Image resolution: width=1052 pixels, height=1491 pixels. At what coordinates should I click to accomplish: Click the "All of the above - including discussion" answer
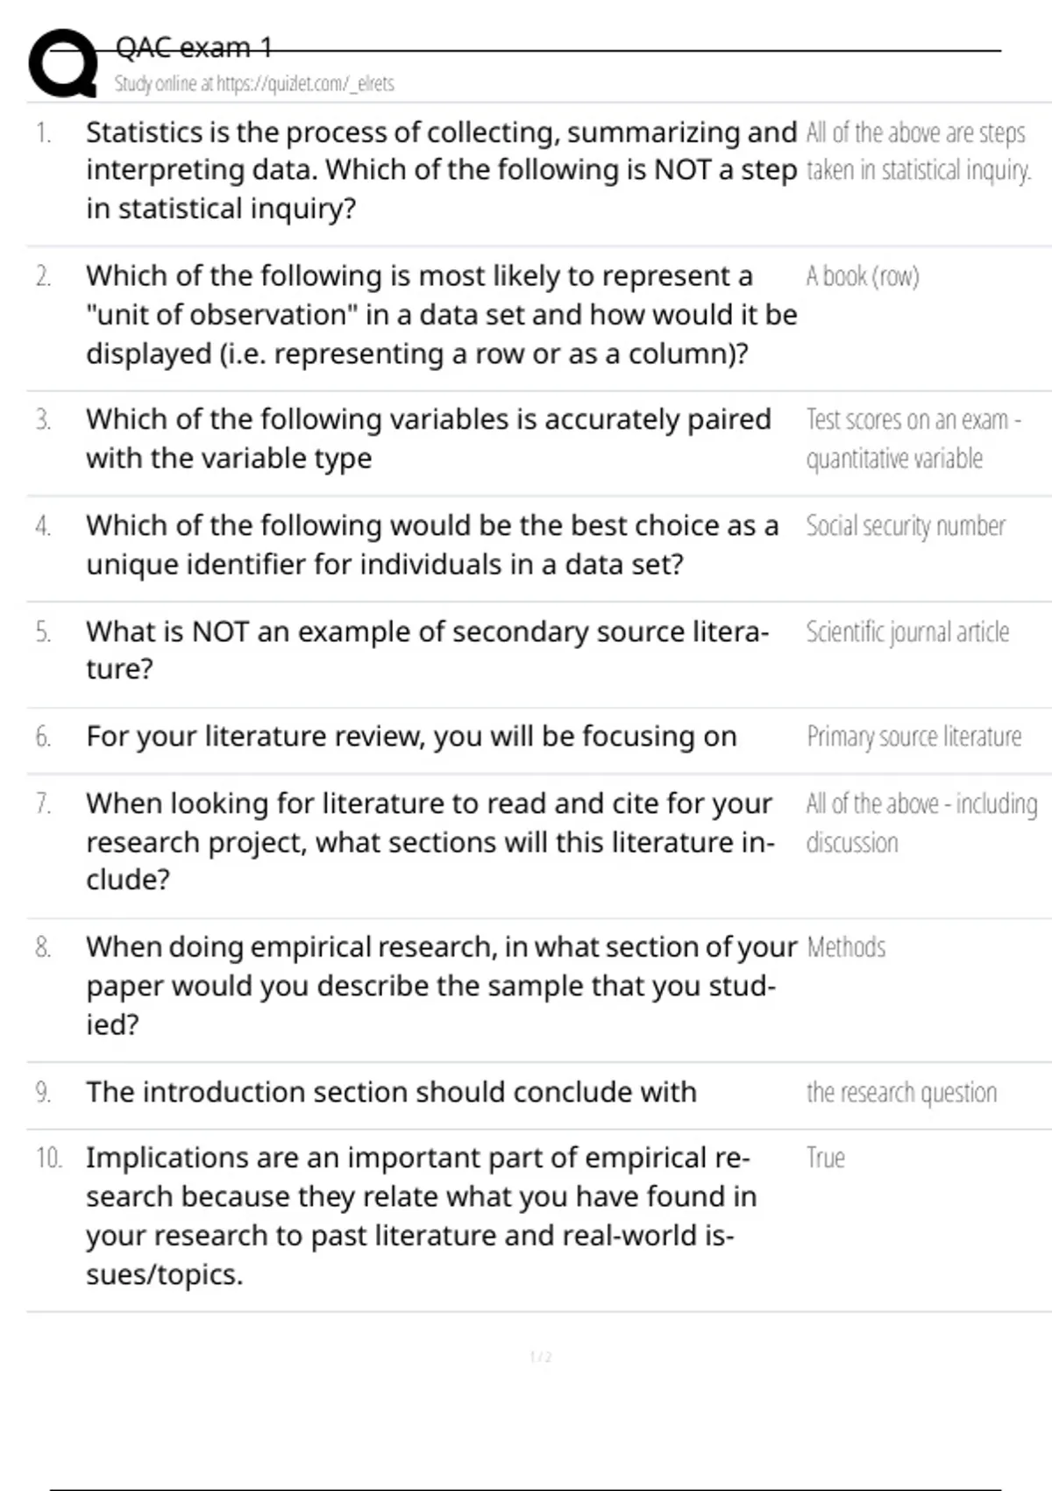point(920,823)
